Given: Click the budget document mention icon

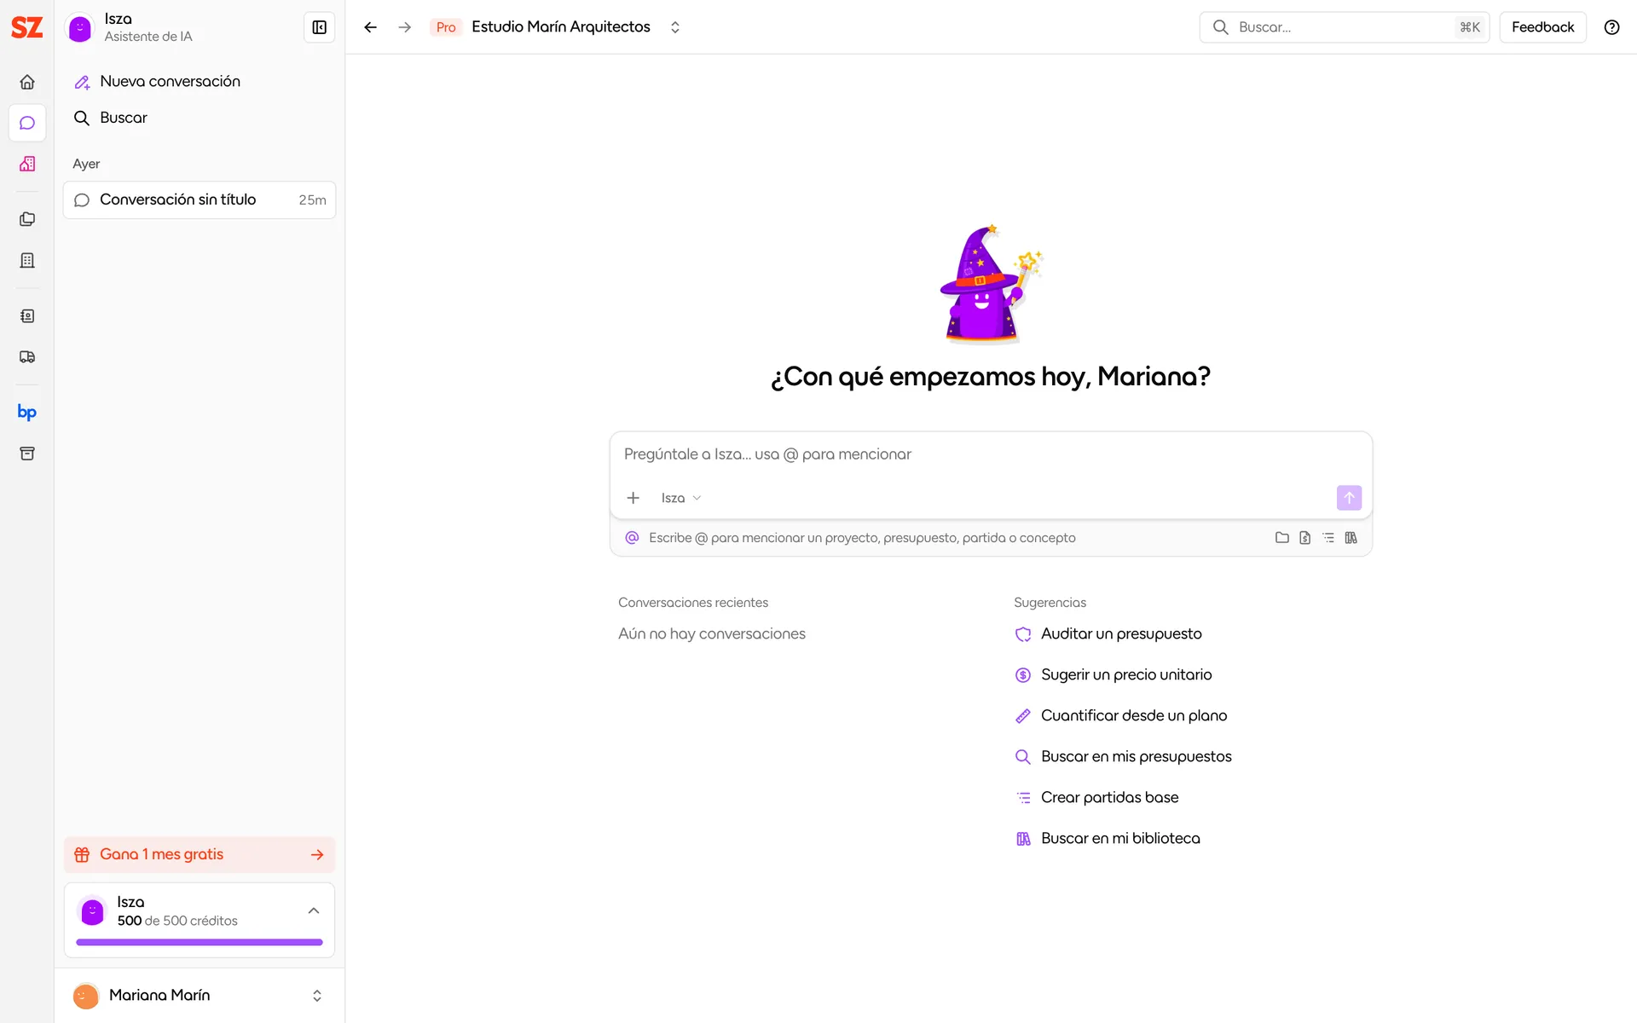Looking at the screenshot, I should pyautogui.click(x=1304, y=538).
